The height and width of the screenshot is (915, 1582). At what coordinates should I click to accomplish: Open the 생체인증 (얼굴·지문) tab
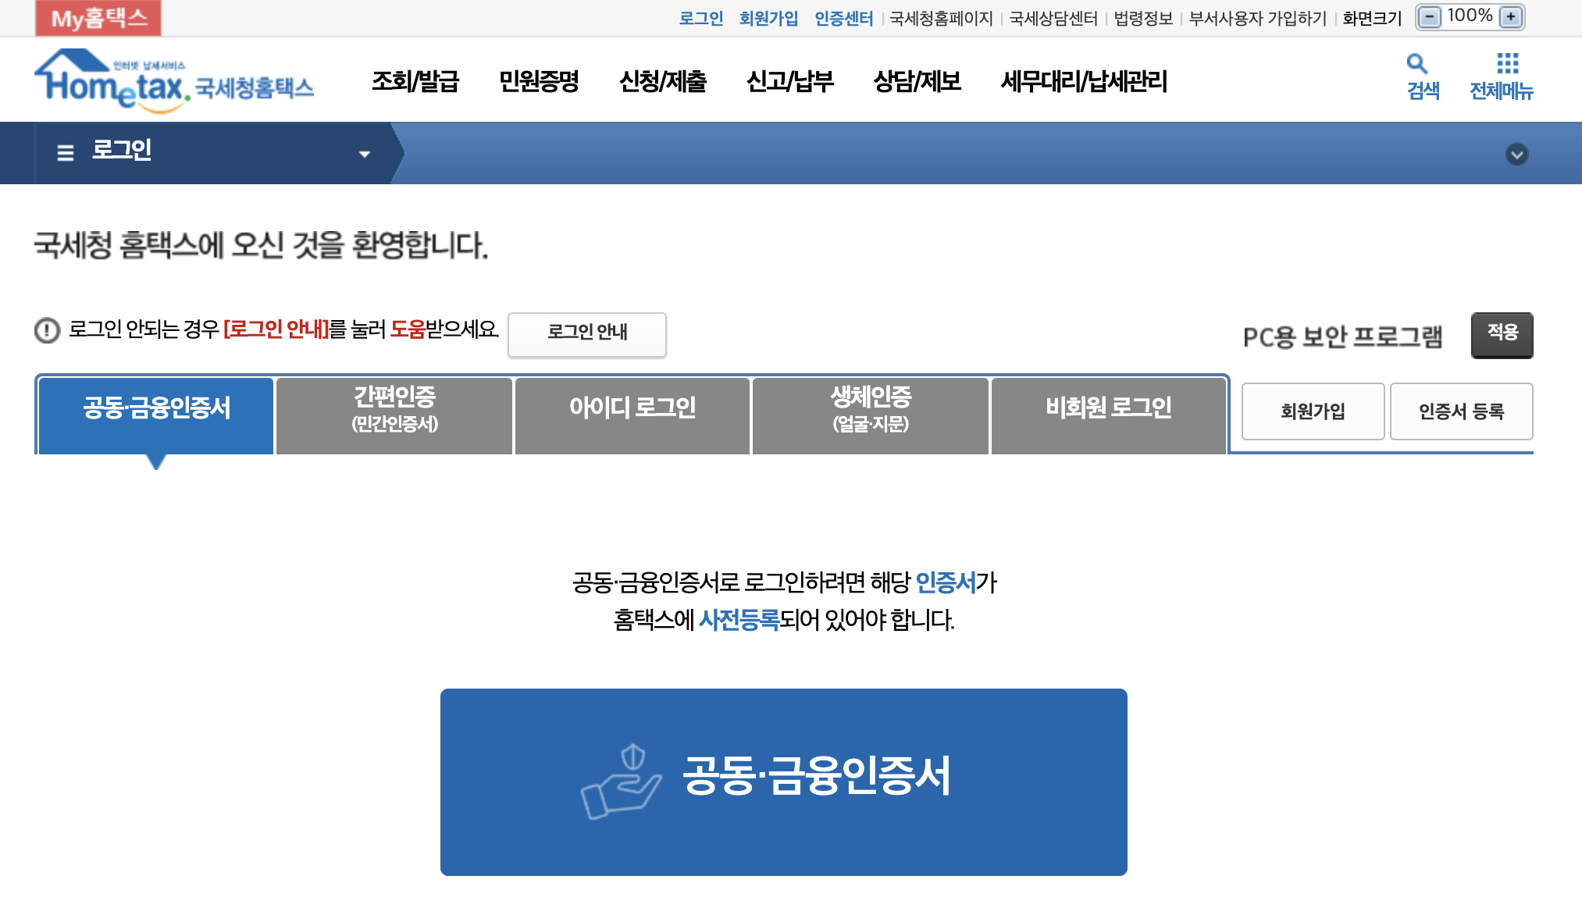(x=871, y=415)
